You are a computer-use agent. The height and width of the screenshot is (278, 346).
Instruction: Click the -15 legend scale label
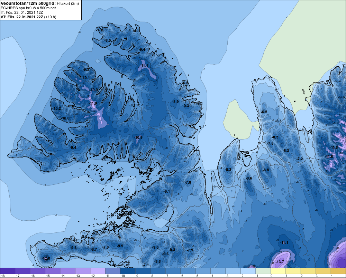pyautogui.click(x=47, y=276)
